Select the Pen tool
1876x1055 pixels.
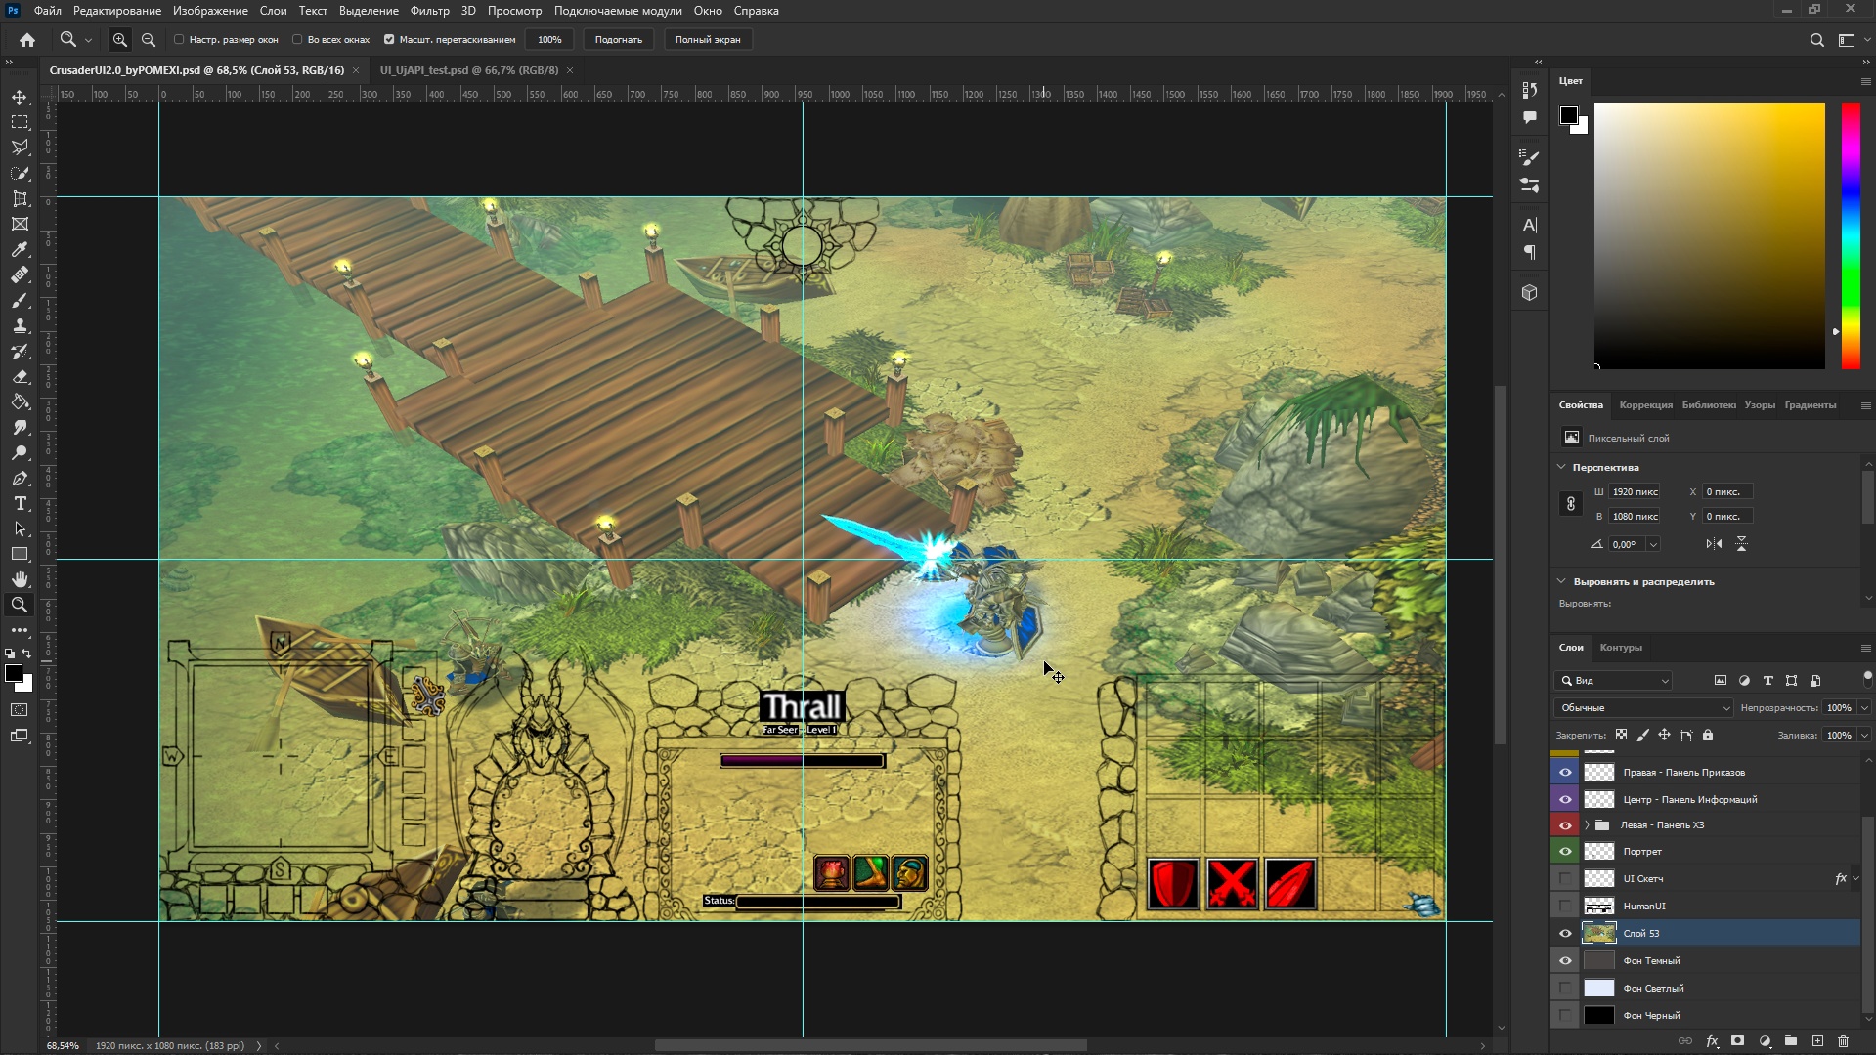point(20,478)
